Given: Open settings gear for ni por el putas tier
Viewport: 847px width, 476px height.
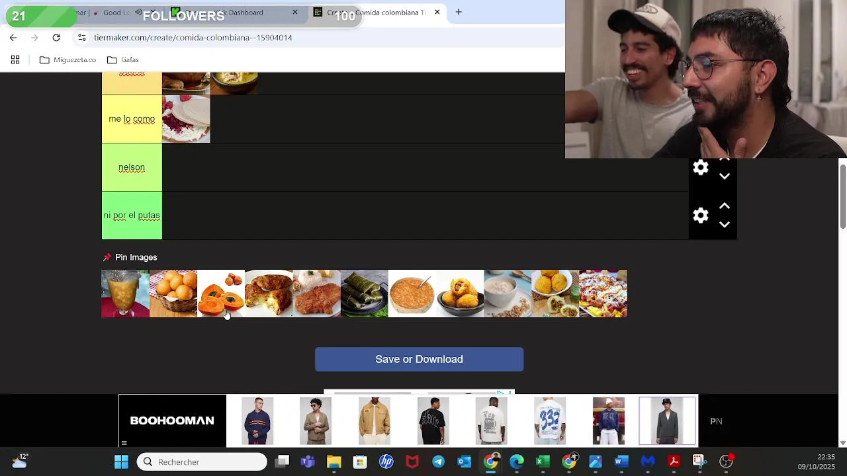Looking at the screenshot, I should [701, 216].
